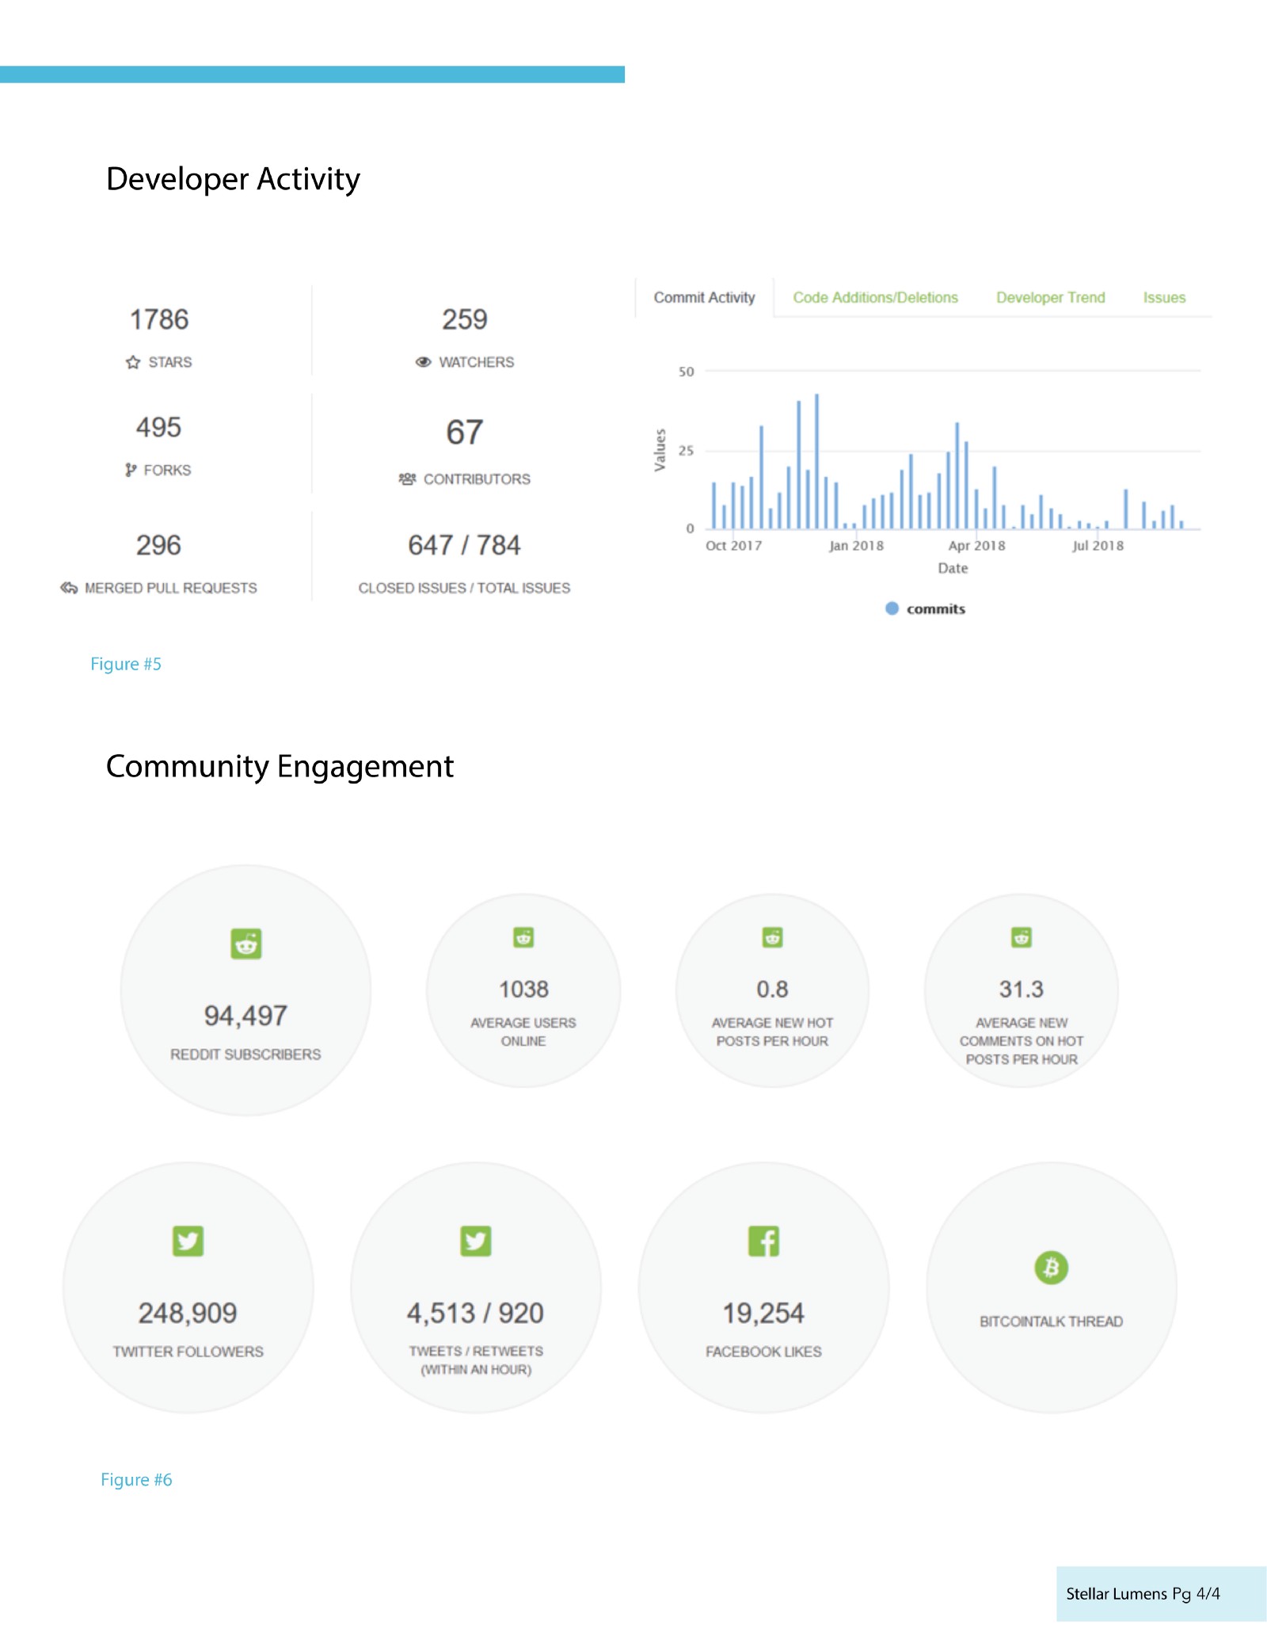This screenshot has height=1640, width=1267.
Task: Click the people icon beside Contributors
Action: (407, 479)
